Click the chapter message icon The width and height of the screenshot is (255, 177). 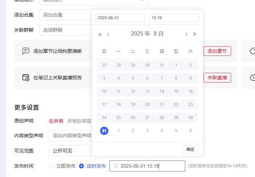(26, 51)
